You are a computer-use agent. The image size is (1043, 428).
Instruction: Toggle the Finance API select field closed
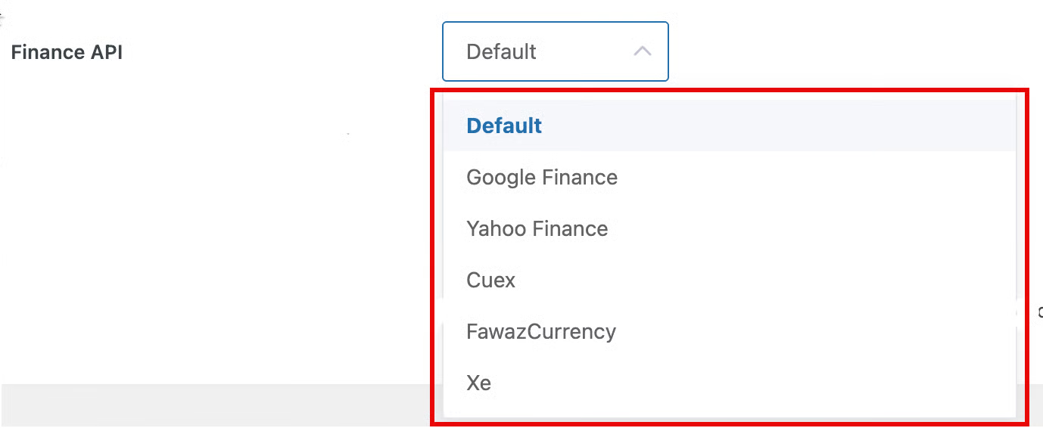[555, 51]
